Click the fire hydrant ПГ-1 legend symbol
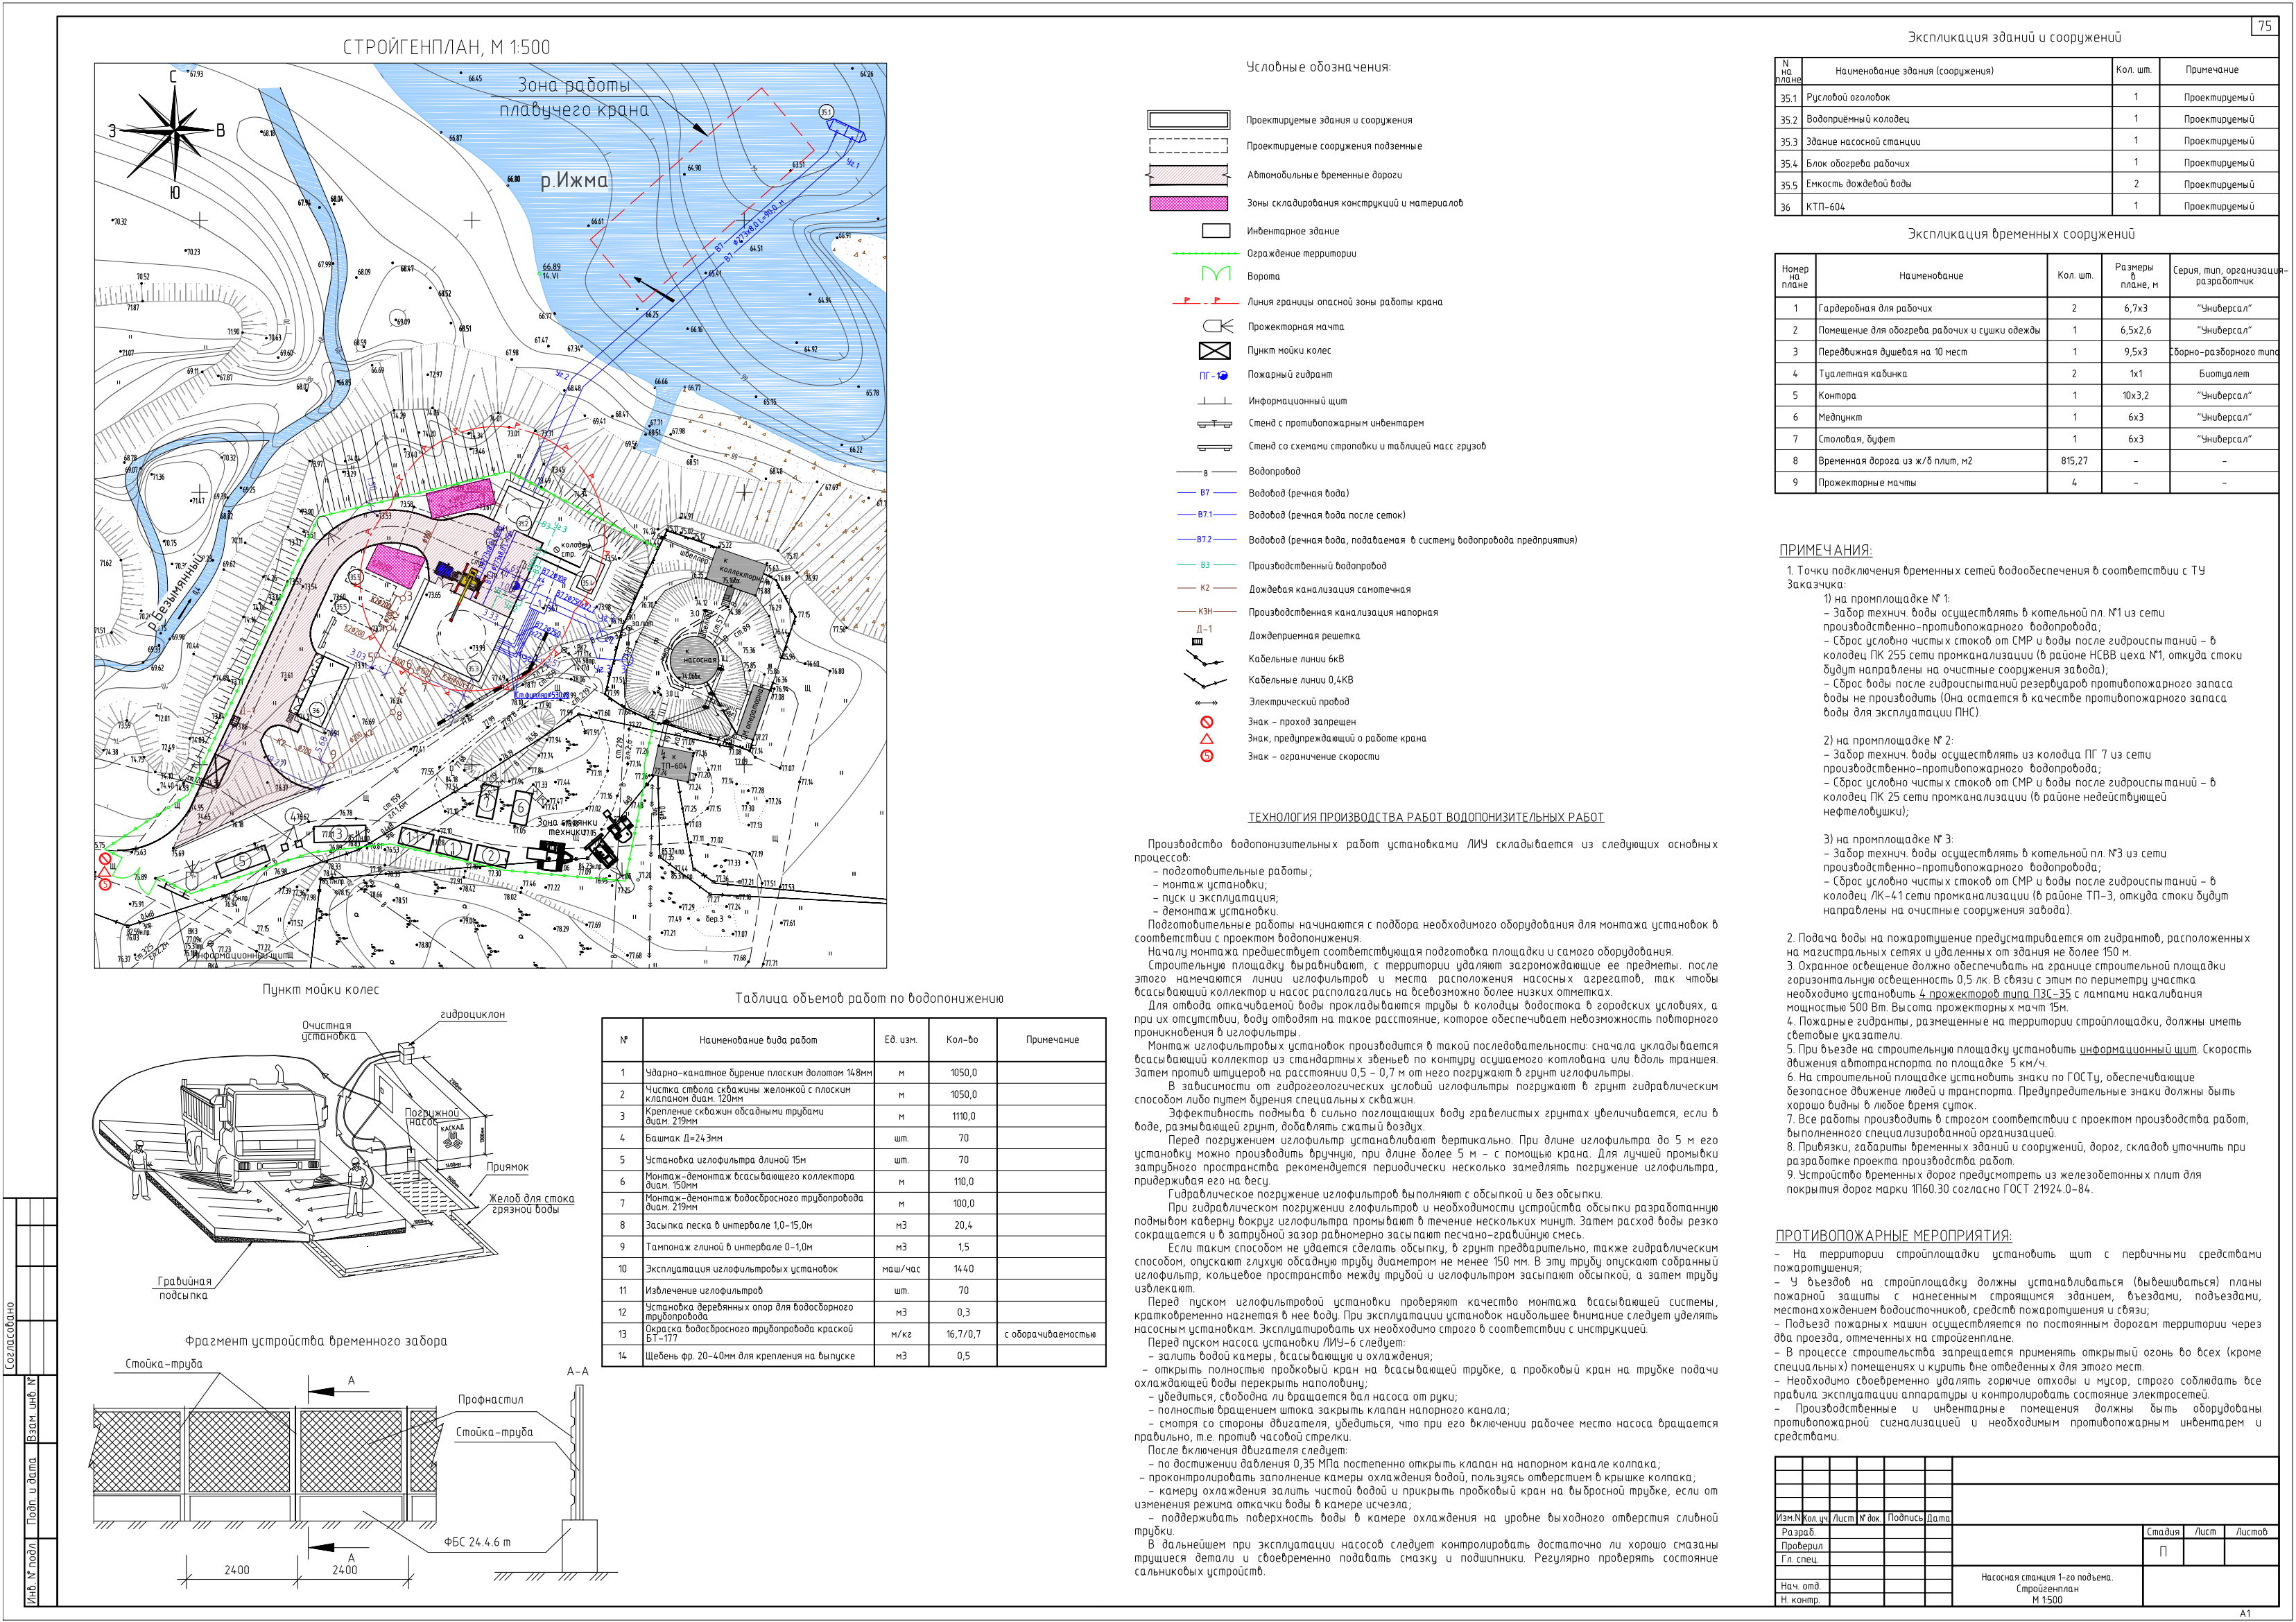The height and width of the screenshot is (1622, 2296). click(1213, 375)
